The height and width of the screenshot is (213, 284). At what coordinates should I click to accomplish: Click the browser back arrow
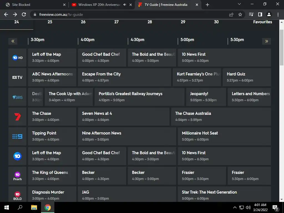click(x=6, y=14)
